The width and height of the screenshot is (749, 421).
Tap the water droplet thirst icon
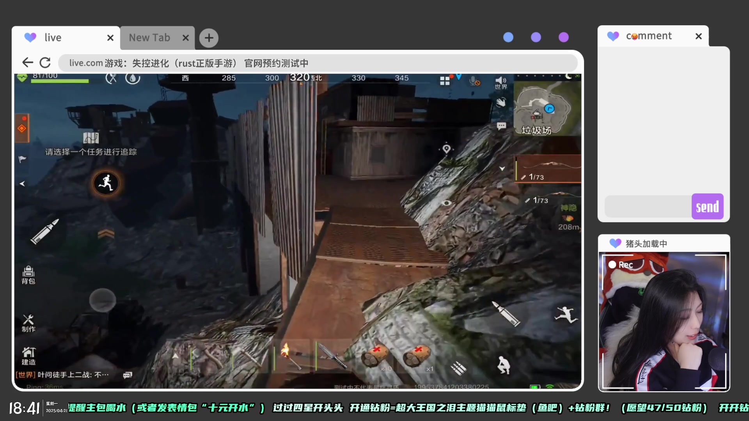(133, 78)
